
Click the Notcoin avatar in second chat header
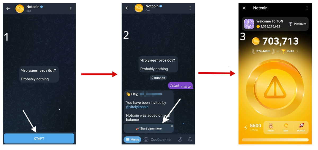(x=139, y=8)
